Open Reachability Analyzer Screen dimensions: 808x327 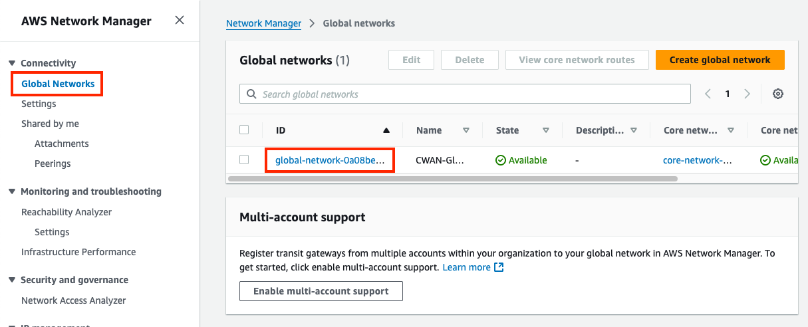tap(67, 212)
